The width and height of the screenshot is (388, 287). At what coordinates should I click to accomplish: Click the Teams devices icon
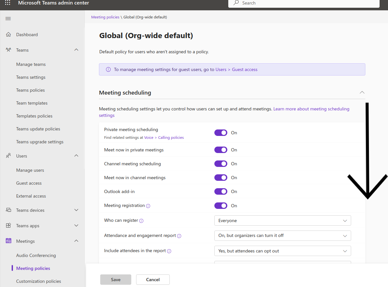pyautogui.click(x=8, y=210)
